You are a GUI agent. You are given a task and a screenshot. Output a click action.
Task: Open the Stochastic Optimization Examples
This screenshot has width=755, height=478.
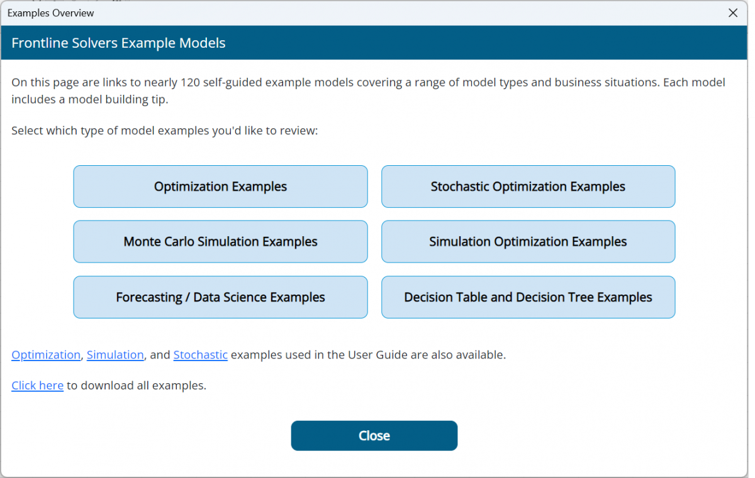(x=528, y=186)
